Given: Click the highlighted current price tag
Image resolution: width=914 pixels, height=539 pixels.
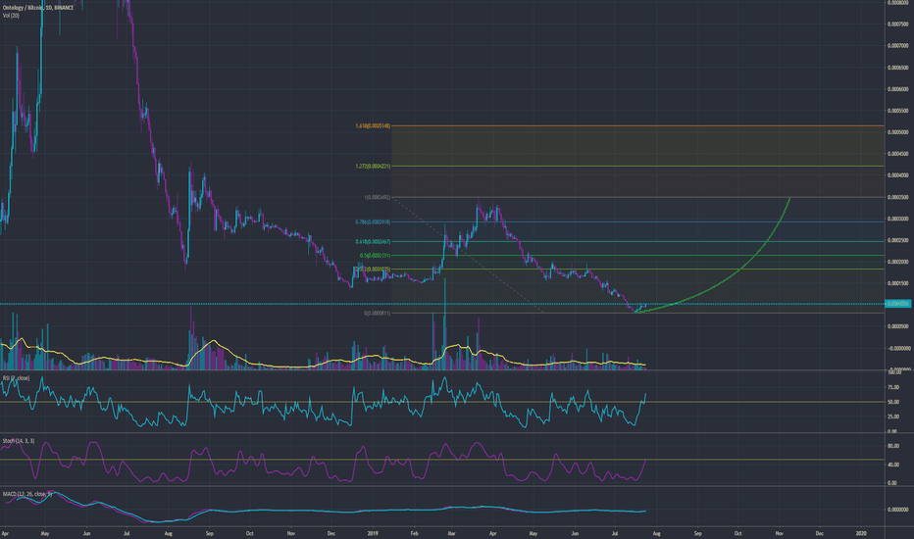Looking at the screenshot, I should pyautogui.click(x=897, y=304).
